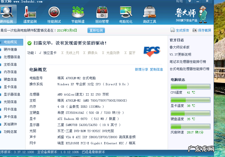Click the ECS brand logo
This screenshot has width=225, height=157.
[x=152, y=51]
